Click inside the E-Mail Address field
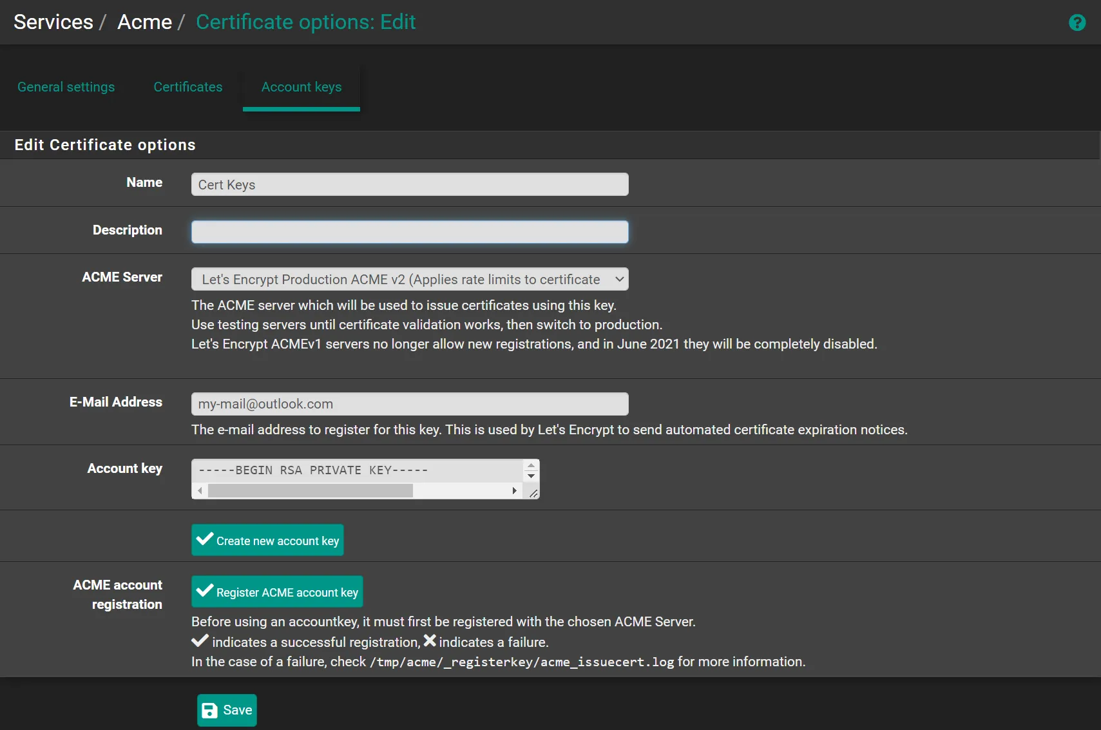This screenshot has height=730, width=1101. tap(410, 403)
